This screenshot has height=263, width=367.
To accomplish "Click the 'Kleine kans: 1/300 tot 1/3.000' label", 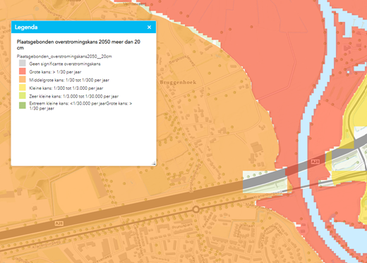I will (x=66, y=88).
